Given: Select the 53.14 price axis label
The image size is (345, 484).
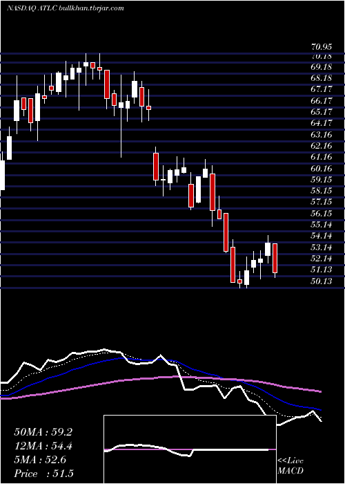Looking at the screenshot, I should pyautogui.click(x=322, y=248).
